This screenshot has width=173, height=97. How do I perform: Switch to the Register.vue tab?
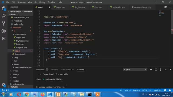pyautogui.click(x=80, y=7)
